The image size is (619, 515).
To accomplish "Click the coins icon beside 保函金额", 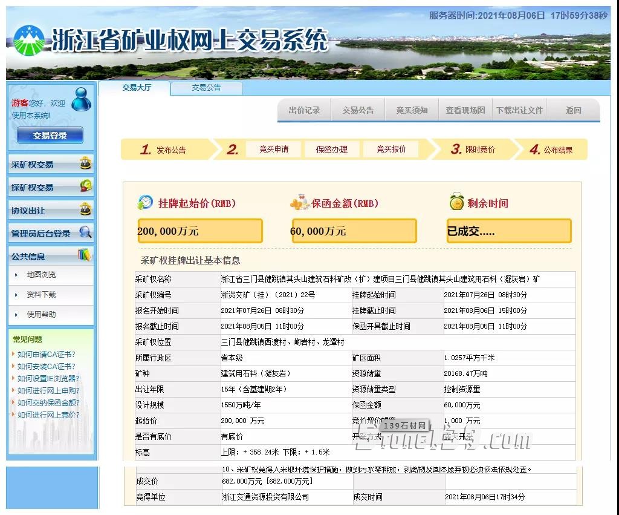I will (x=297, y=202).
